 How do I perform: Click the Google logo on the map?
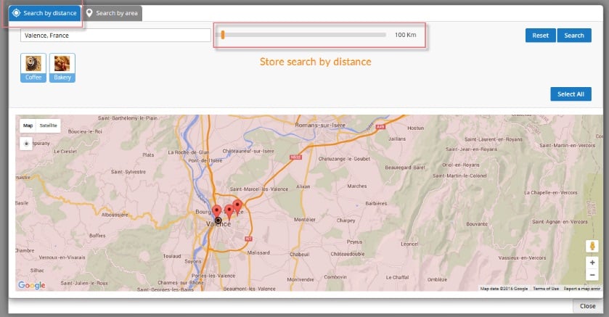32,285
